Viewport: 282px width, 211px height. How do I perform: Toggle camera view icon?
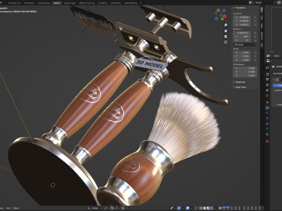226,36
